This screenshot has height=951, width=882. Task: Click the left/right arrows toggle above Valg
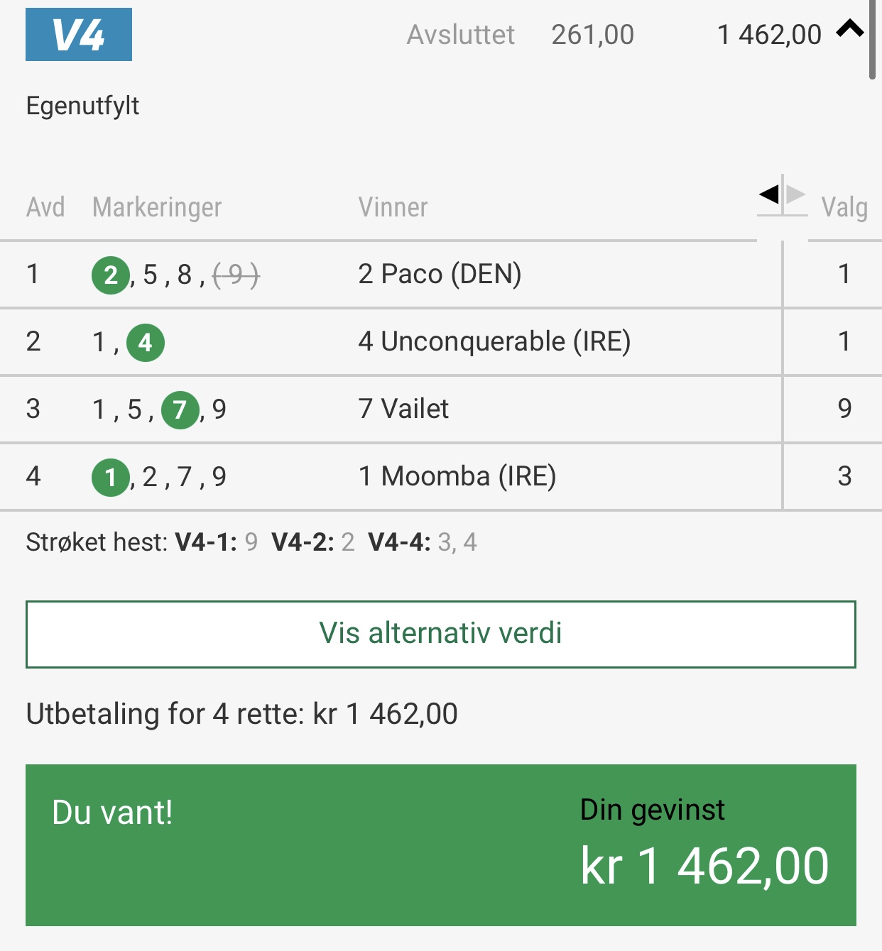[x=782, y=194]
